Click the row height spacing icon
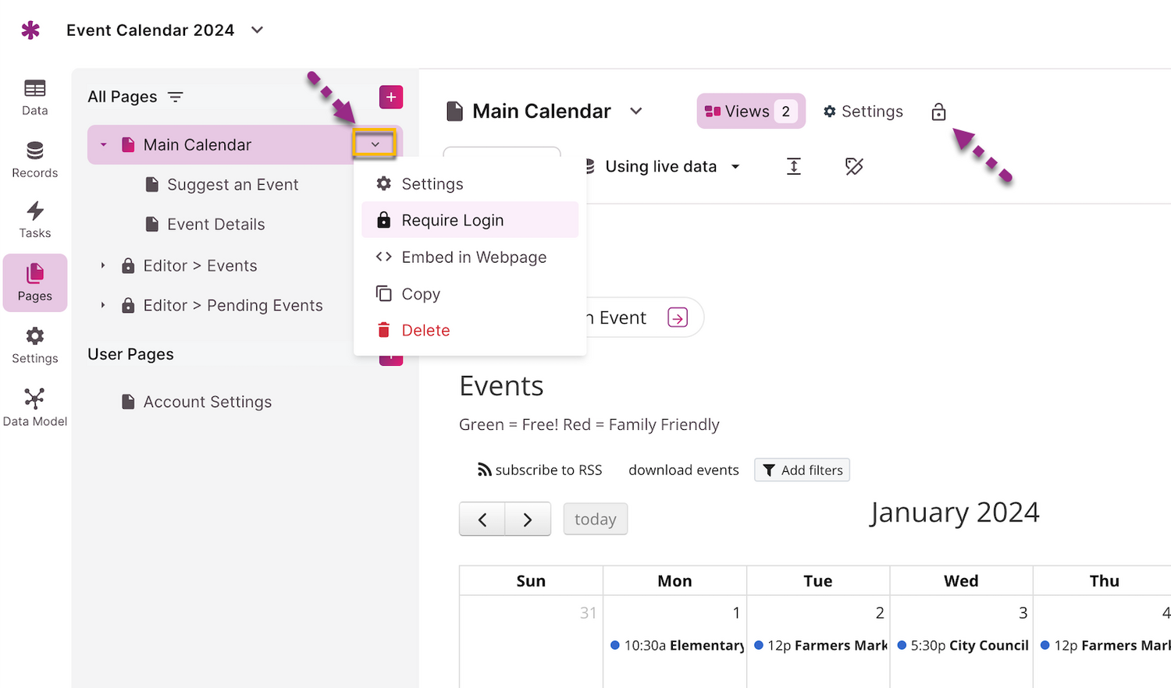The width and height of the screenshot is (1171, 688). tap(793, 166)
